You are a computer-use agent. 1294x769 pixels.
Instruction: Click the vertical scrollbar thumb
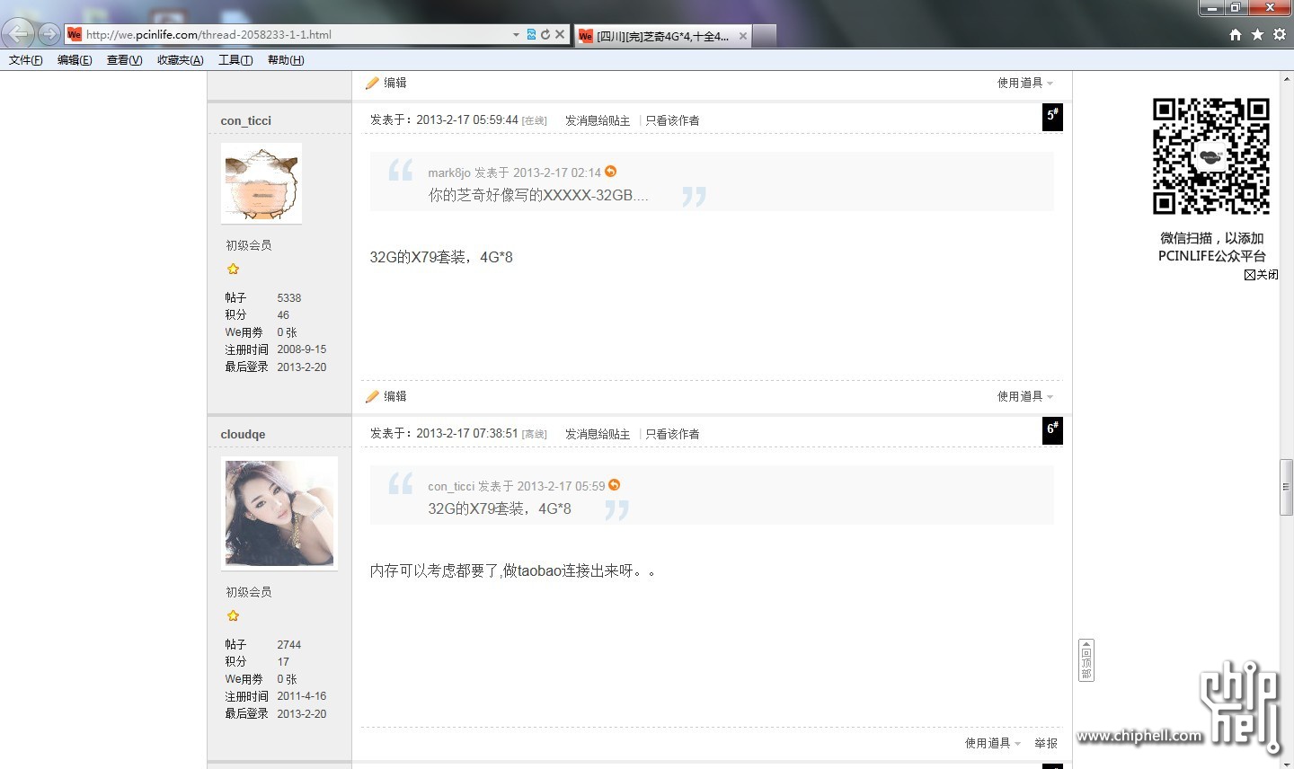coord(1287,487)
